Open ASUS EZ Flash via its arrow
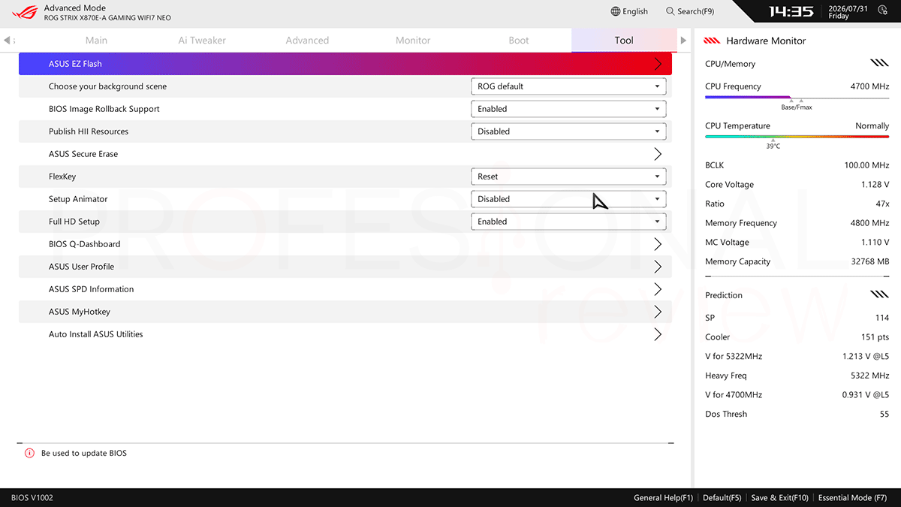 658,64
